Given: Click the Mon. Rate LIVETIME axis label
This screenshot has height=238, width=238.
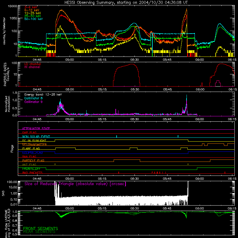Looking at the screenshot, I should pyautogui.click(x=8, y=223).
